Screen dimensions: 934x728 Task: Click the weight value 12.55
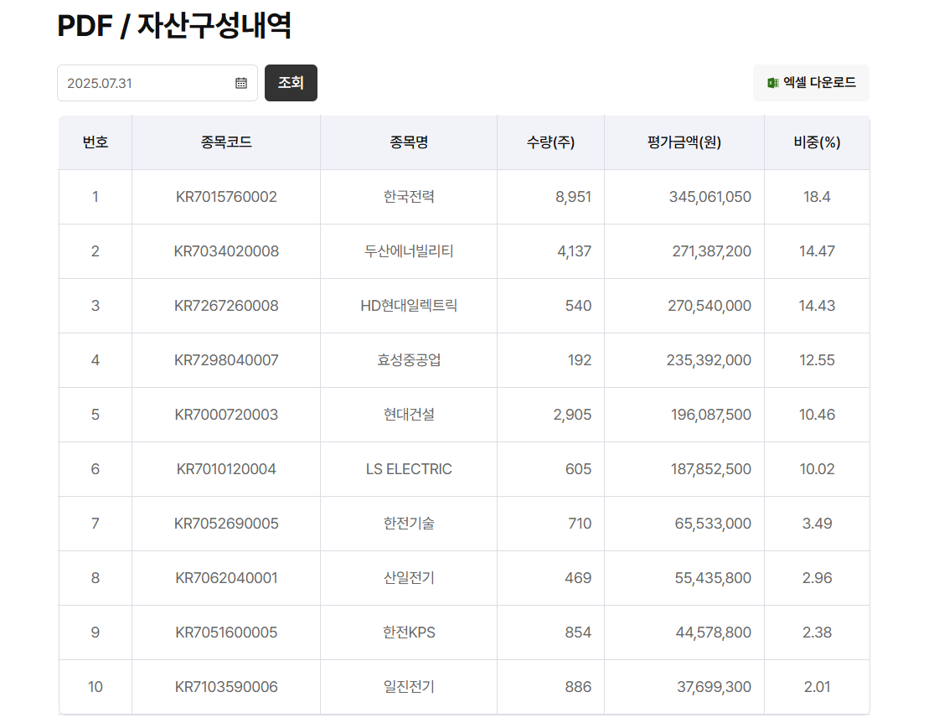pyautogui.click(x=817, y=360)
